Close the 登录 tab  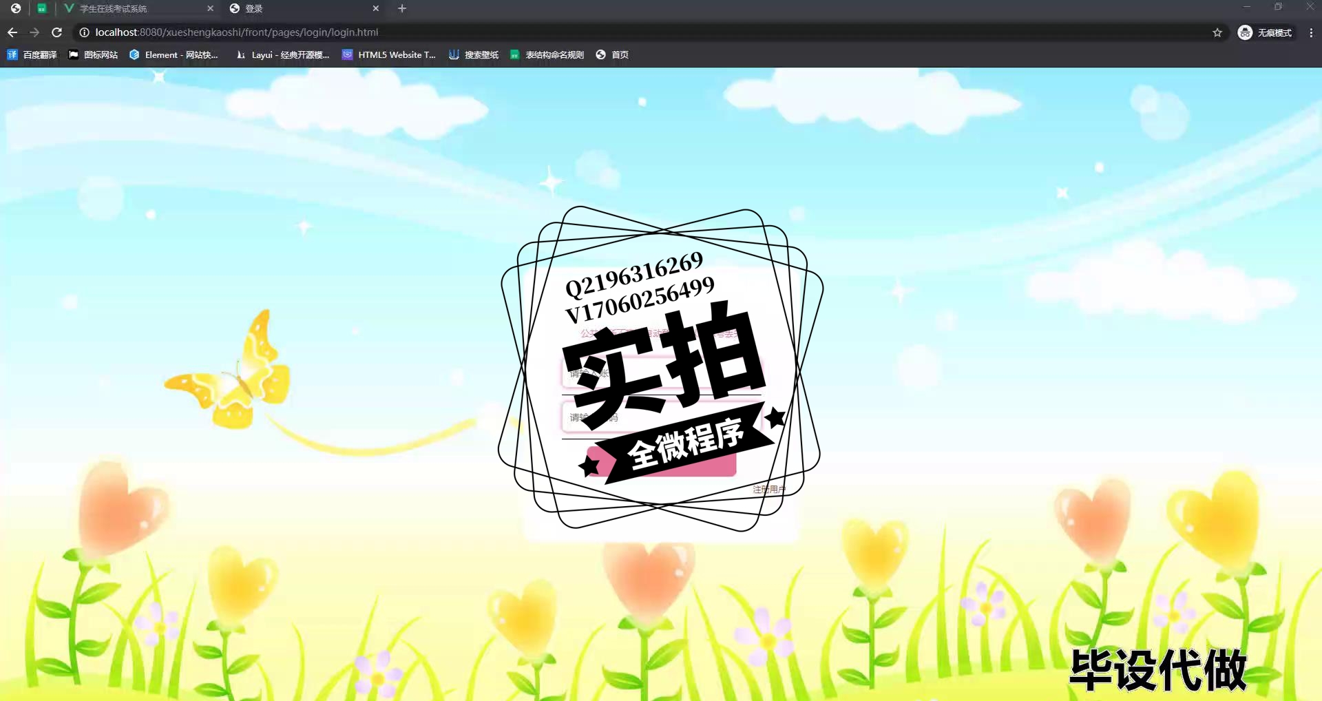point(375,8)
